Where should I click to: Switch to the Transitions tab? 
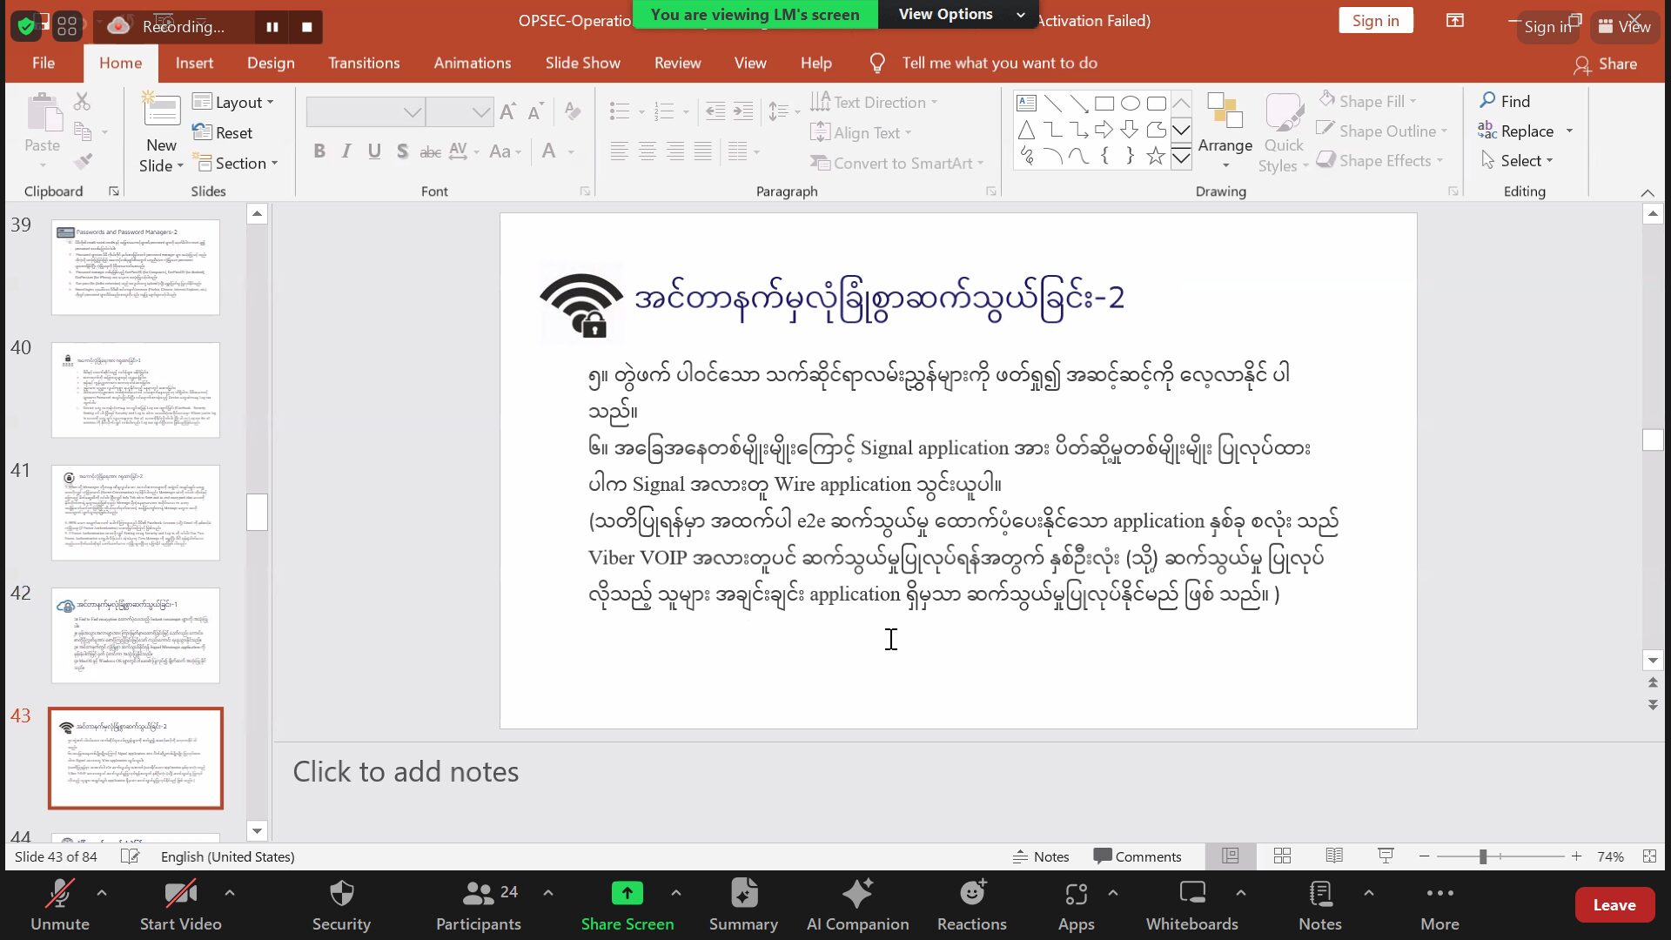click(x=364, y=63)
